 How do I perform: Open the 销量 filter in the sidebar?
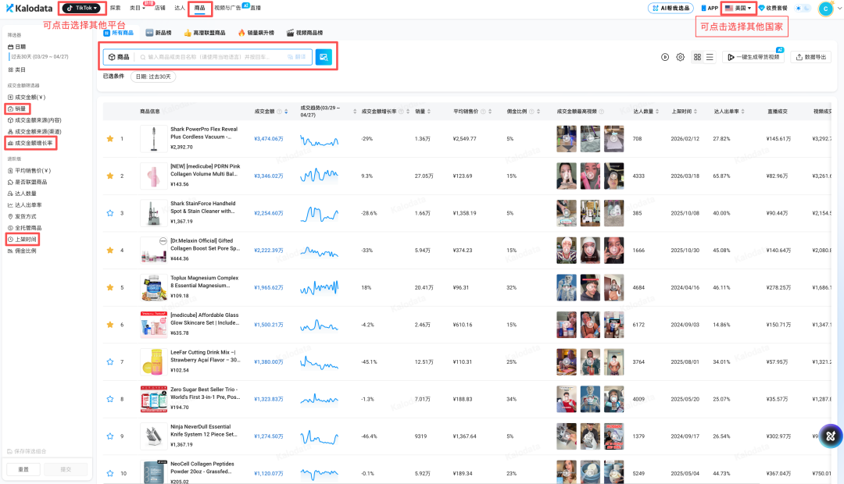(16, 109)
